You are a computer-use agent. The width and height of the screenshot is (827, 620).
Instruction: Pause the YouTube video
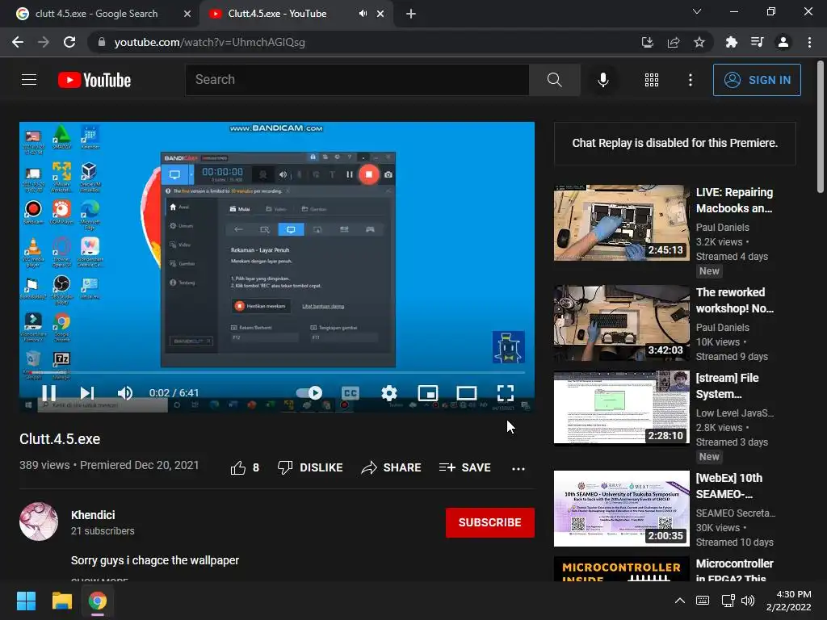(x=48, y=393)
